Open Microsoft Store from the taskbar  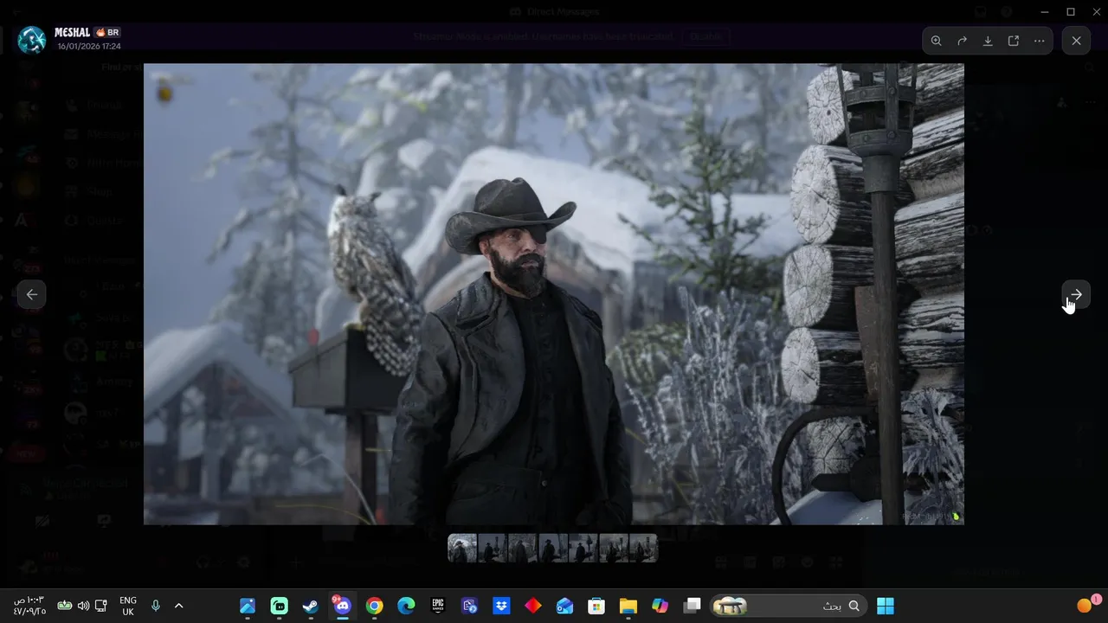[596, 606]
